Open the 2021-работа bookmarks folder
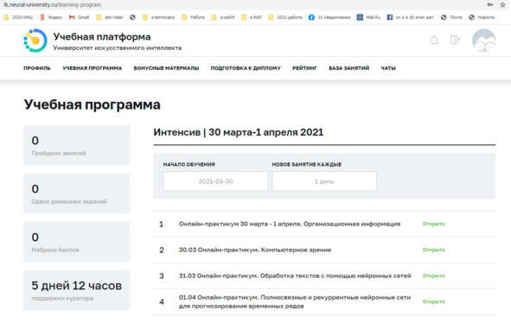The width and height of the screenshot is (511, 323). point(285,17)
